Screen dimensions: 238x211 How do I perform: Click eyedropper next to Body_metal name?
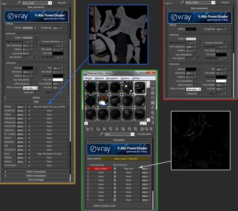coord(19,3)
